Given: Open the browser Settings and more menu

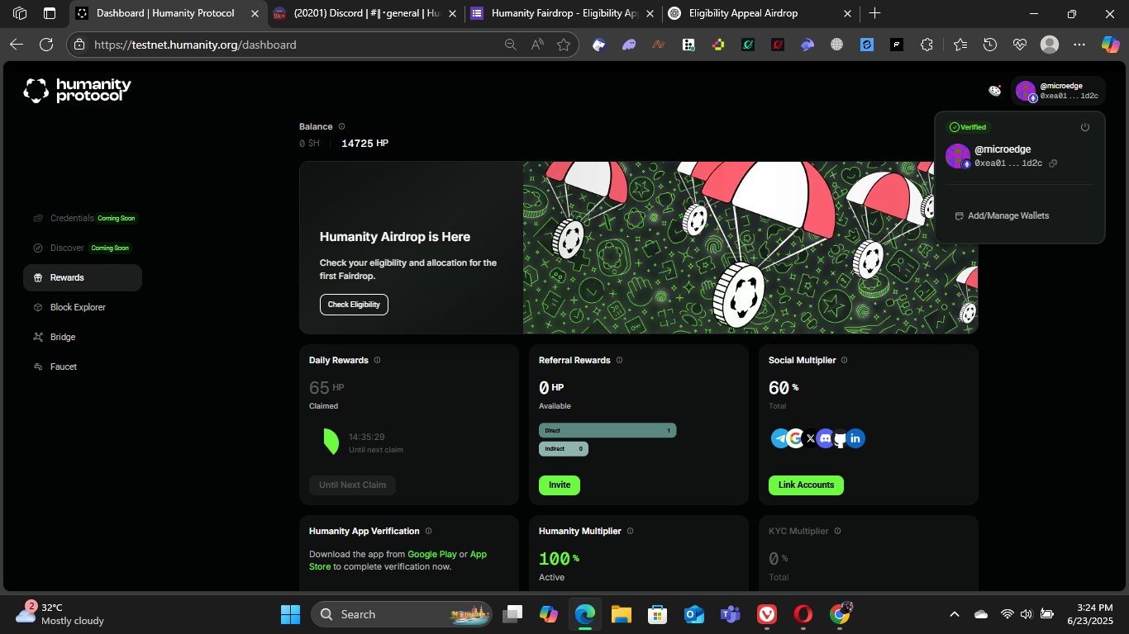Looking at the screenshot, I should pos(1079,45).
